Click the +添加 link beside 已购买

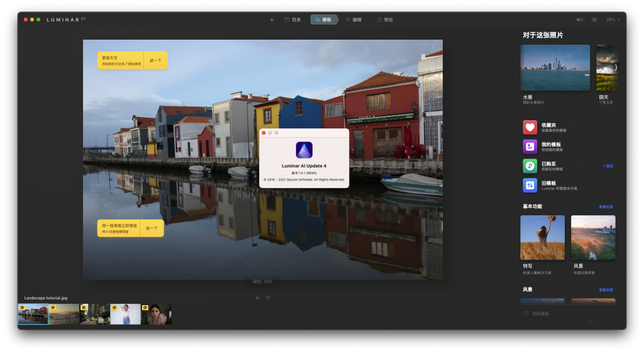tap(608, 166)
